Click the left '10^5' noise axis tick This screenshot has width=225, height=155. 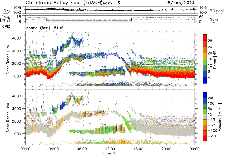click(17, 8)
